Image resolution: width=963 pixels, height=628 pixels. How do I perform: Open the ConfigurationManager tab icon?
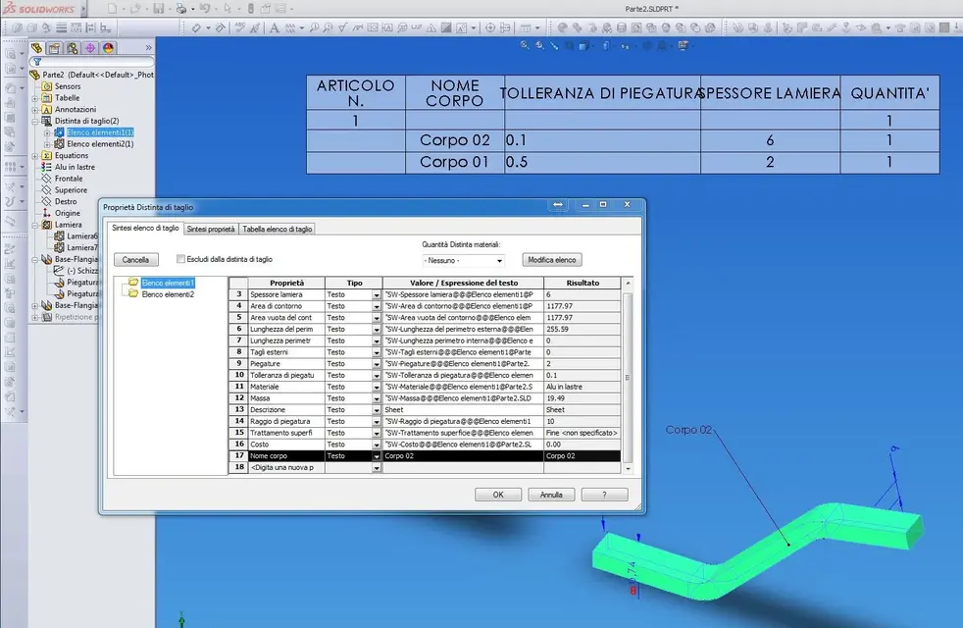[x=73, y=47]
